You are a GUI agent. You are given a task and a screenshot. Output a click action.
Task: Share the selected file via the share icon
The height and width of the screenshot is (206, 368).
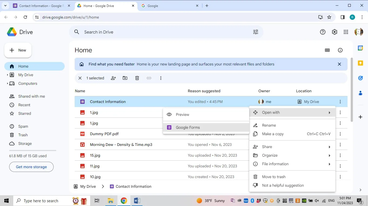point(113,78)
